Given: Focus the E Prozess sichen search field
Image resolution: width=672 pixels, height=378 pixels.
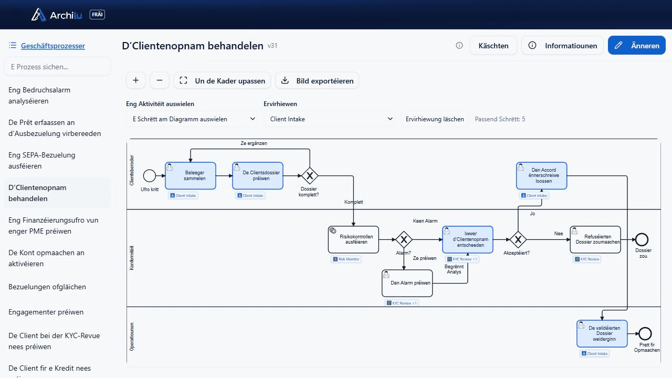Looking at the screenshot, I should point(57,67).
